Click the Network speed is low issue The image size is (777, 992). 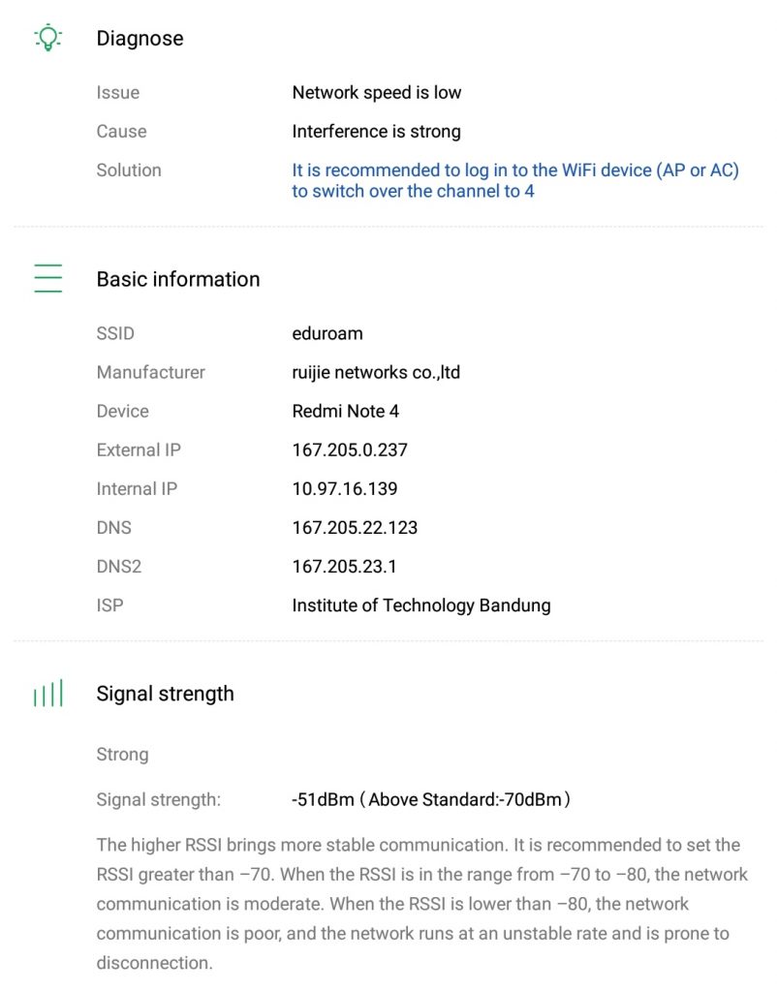(x=377, y=93)
